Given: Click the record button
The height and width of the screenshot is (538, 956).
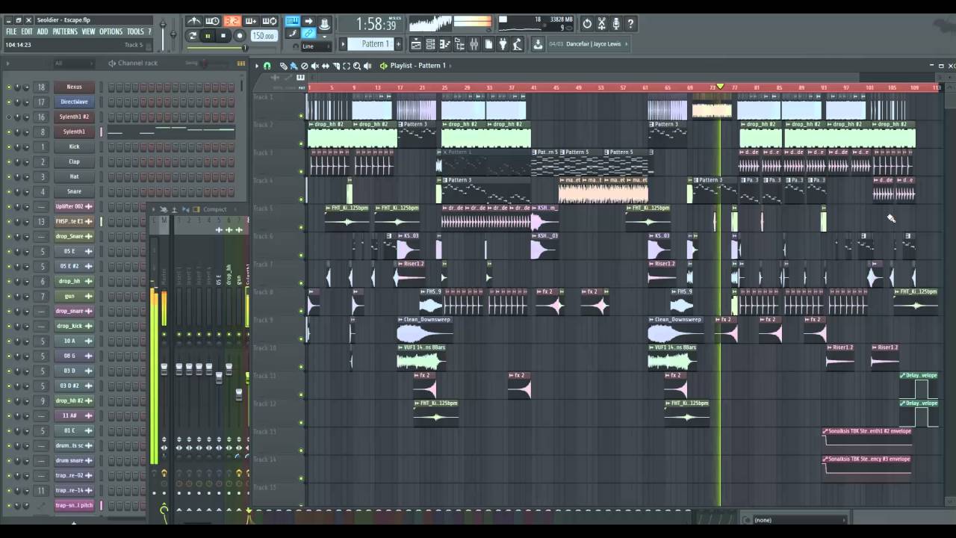Looking at the screenshot, I should pos(240,35).
